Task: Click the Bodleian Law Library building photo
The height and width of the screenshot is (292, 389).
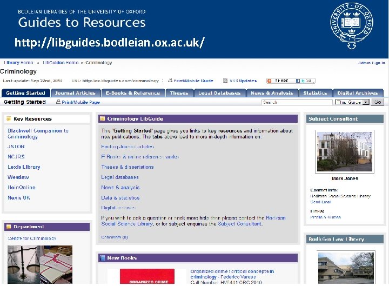Action: [x=346, y=268]
